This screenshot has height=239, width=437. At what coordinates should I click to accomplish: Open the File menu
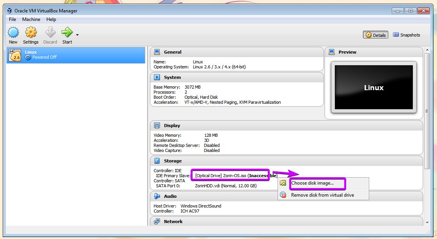12,19
